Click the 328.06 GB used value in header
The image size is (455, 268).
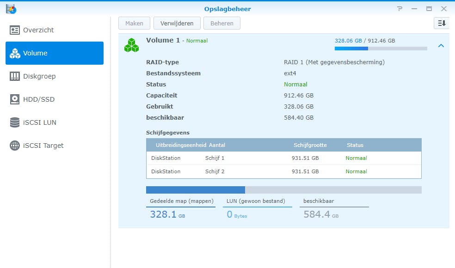coord(348,41)
